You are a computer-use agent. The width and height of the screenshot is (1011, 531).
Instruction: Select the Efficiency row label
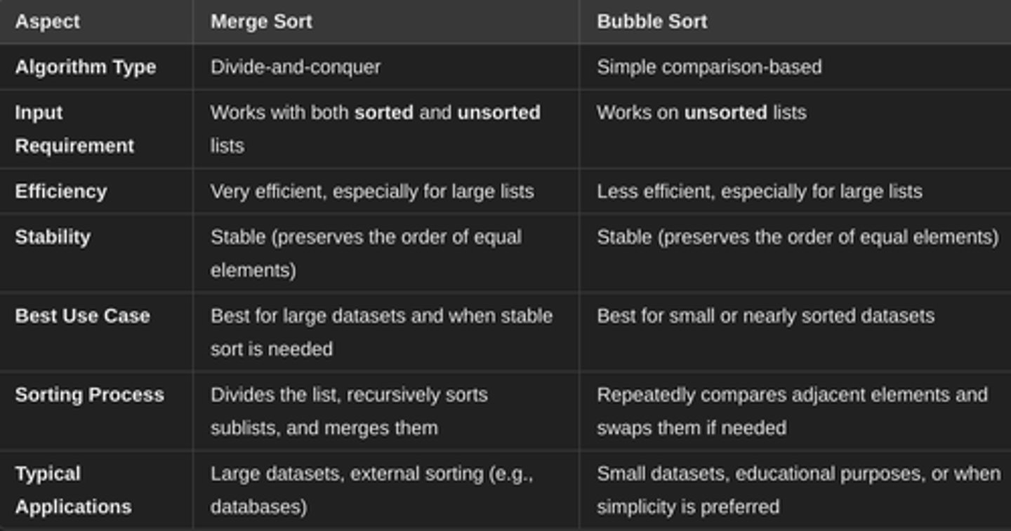pos(61,191)
